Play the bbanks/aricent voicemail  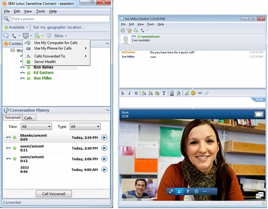tap(104, 137)
